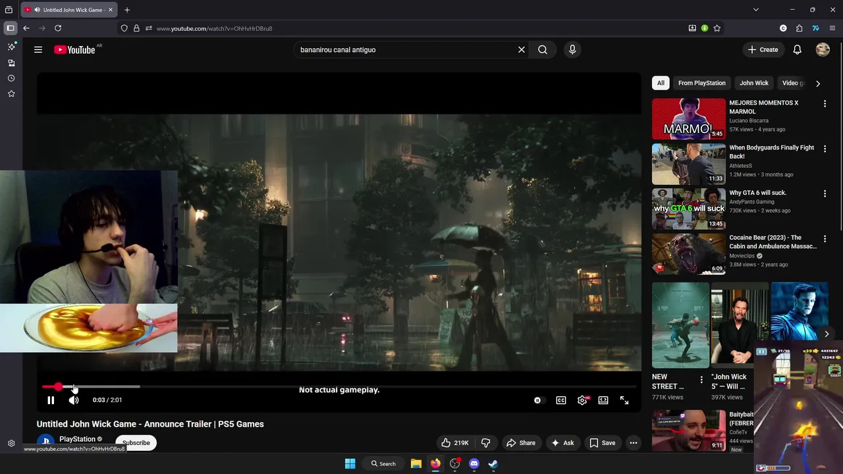The width and height of the screenshot is (843, 474).
Task: Go back to the previous page
Action: click(x=26, y=28)
